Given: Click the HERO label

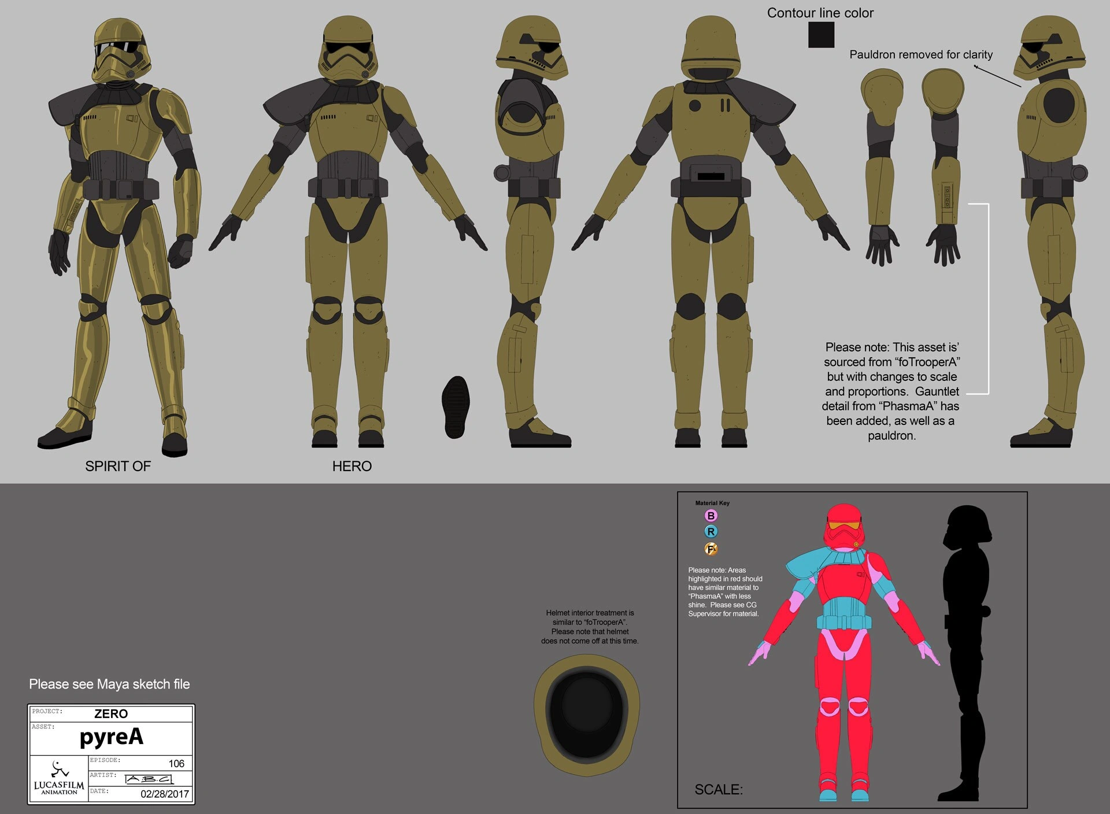Looking at the screenshot, I should [351, 466].
